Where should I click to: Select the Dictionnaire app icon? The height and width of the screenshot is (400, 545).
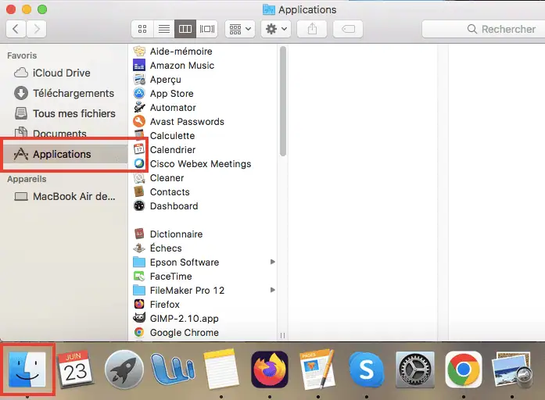[139, 234]
